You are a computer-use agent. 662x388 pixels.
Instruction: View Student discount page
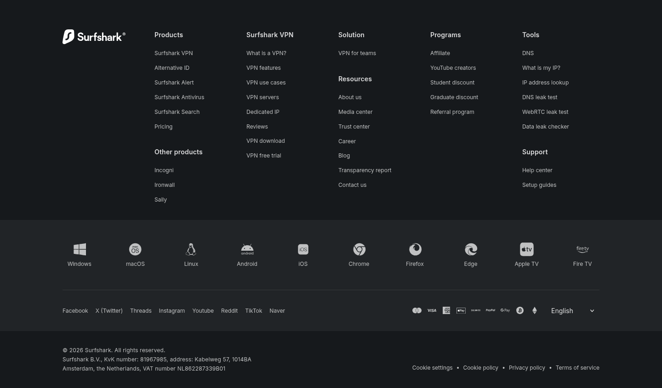tap(452, 83)
